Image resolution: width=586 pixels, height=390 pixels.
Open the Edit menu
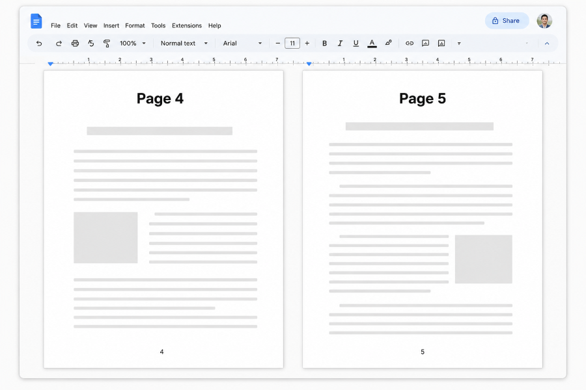[72, 25]
